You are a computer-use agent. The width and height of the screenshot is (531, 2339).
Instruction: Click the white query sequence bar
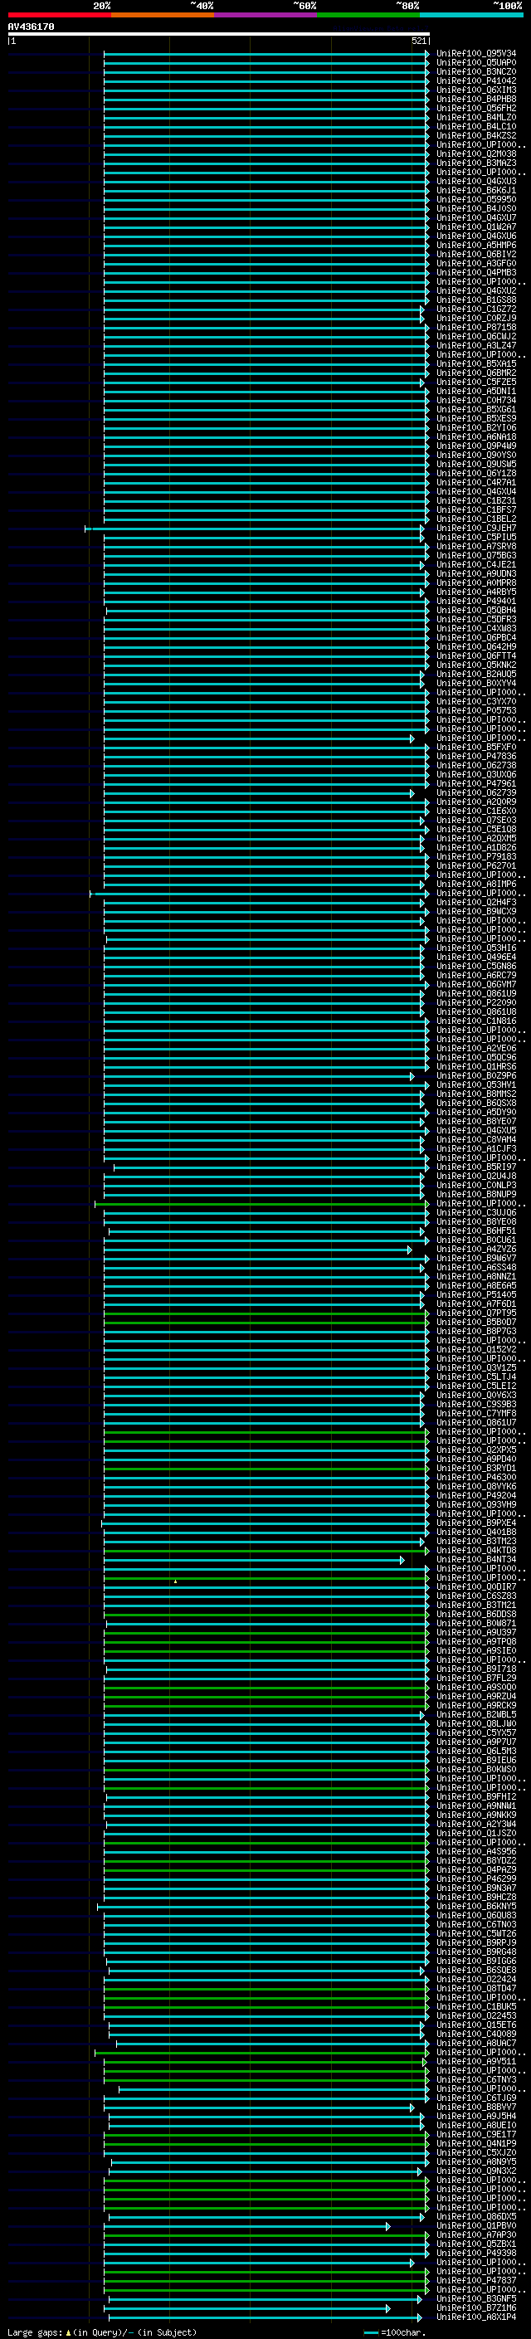(x=219, y=35)
